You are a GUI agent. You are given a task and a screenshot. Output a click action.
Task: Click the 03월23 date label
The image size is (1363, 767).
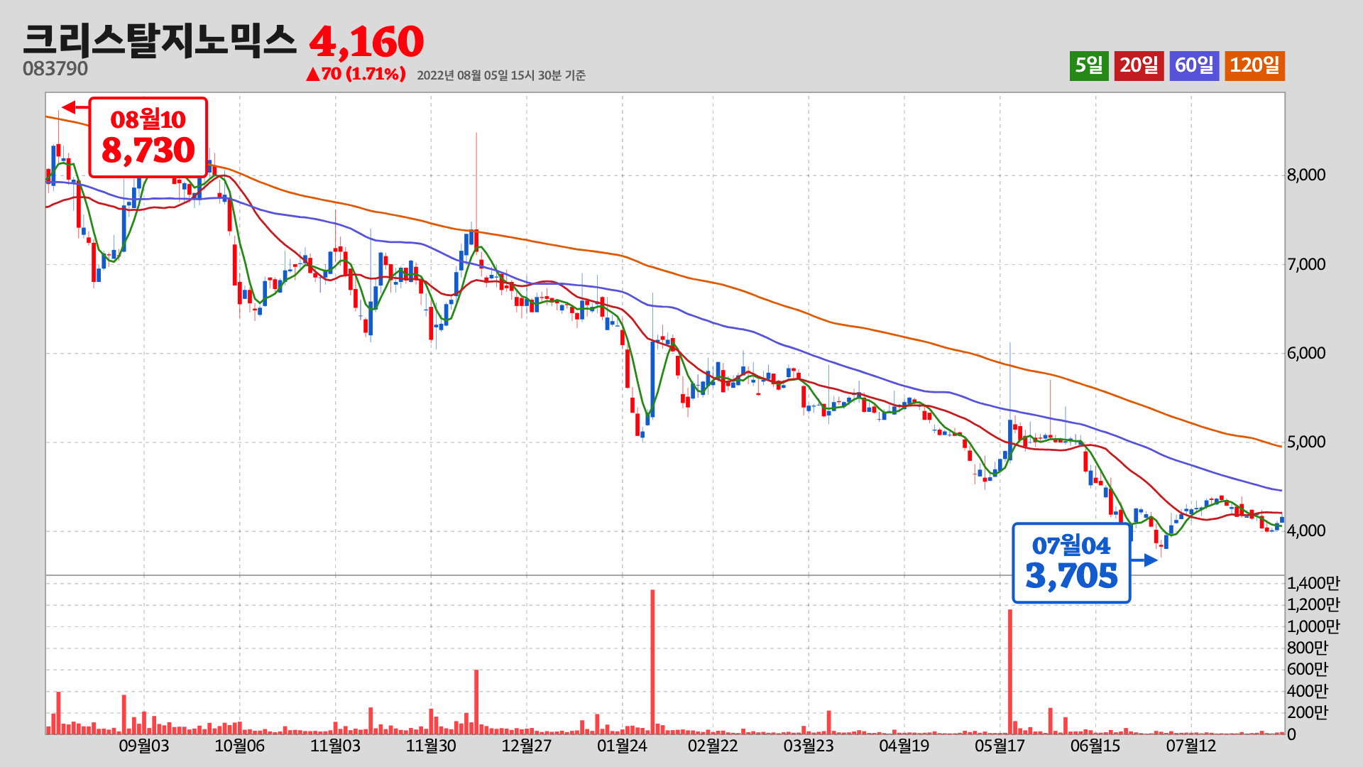pyautogui.click(x=809, y=746)
